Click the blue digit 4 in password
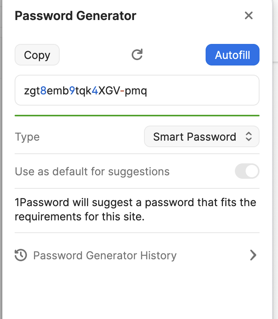278x319 pixels. point(95,91)
